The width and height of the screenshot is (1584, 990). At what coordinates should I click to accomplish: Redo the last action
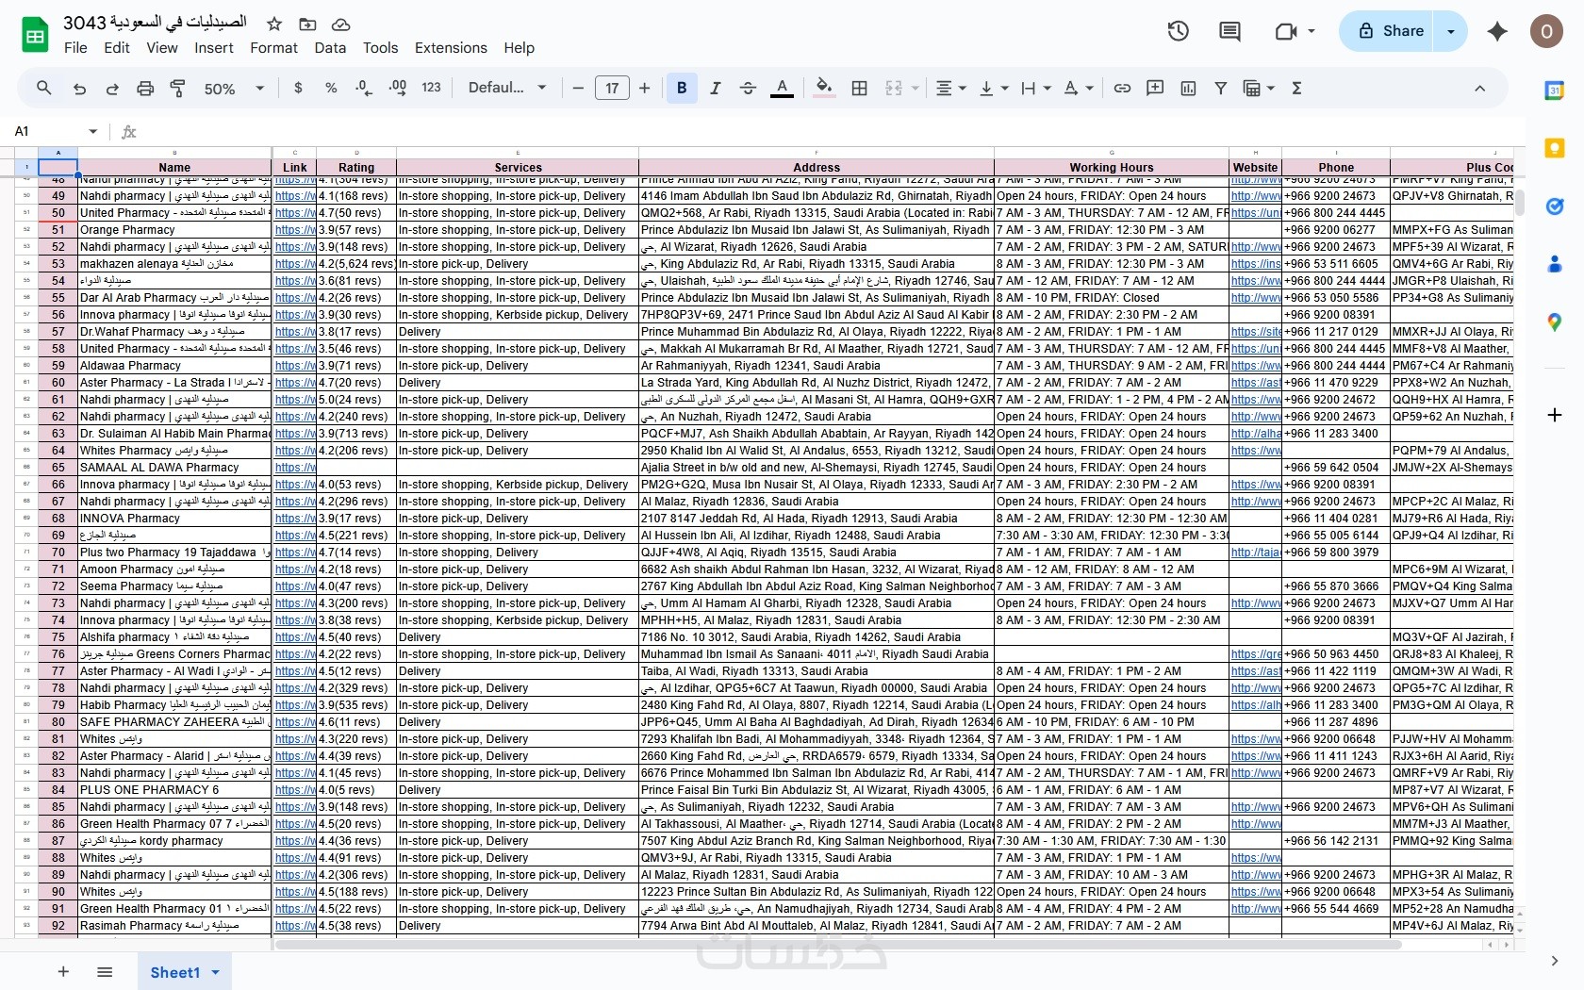coord(112,88)
